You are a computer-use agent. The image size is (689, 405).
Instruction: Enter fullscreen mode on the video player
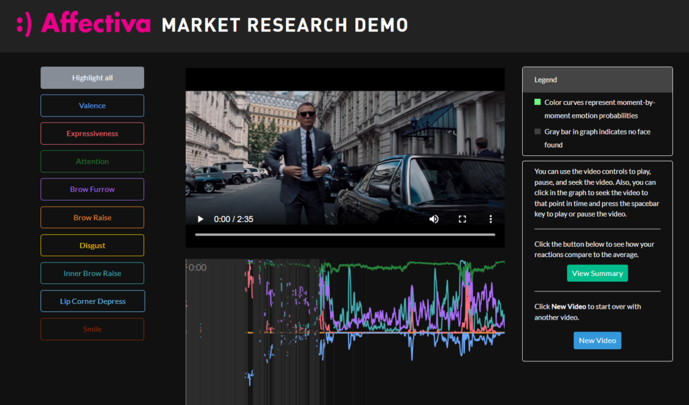[x=462, y=219]
